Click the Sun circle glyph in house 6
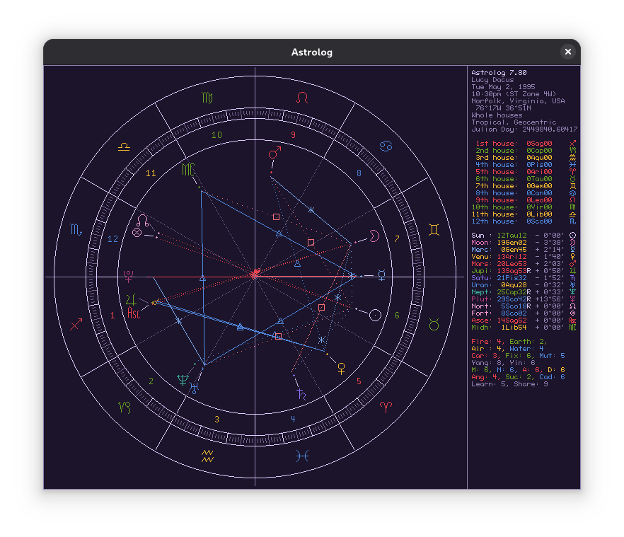 click(x=375, y=315)
